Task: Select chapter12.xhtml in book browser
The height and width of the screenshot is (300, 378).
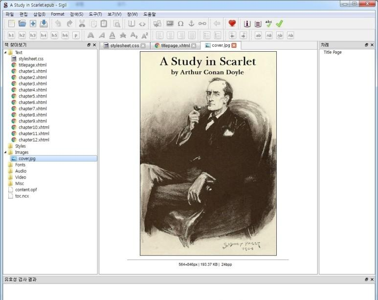Action: [34, 140]
